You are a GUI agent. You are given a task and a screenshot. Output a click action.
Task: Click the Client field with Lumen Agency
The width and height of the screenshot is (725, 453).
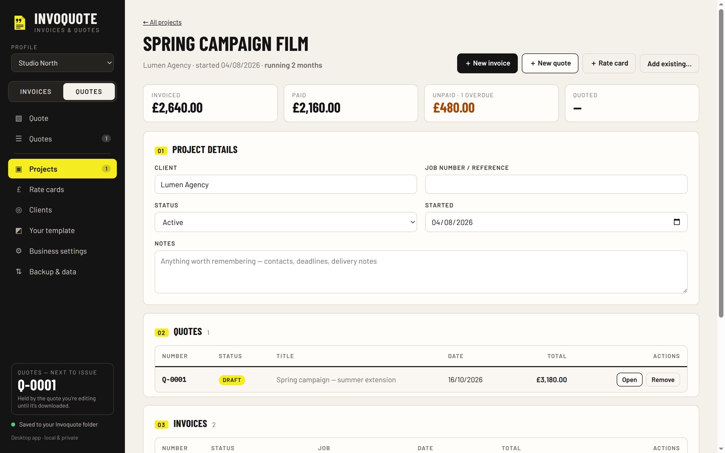(x=286, y=184)
